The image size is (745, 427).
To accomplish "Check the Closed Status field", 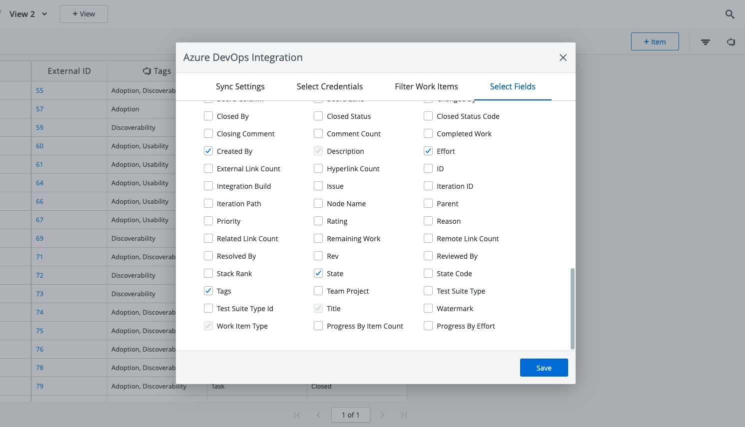I will click(318, 116).
